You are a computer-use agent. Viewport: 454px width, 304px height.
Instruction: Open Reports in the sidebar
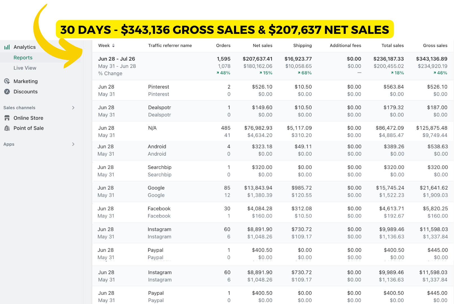23,58
